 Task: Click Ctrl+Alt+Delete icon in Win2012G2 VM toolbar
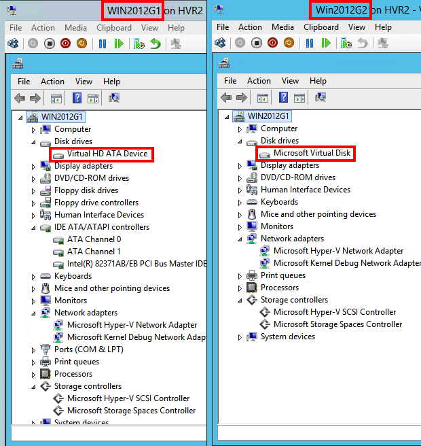click(220, 44)
